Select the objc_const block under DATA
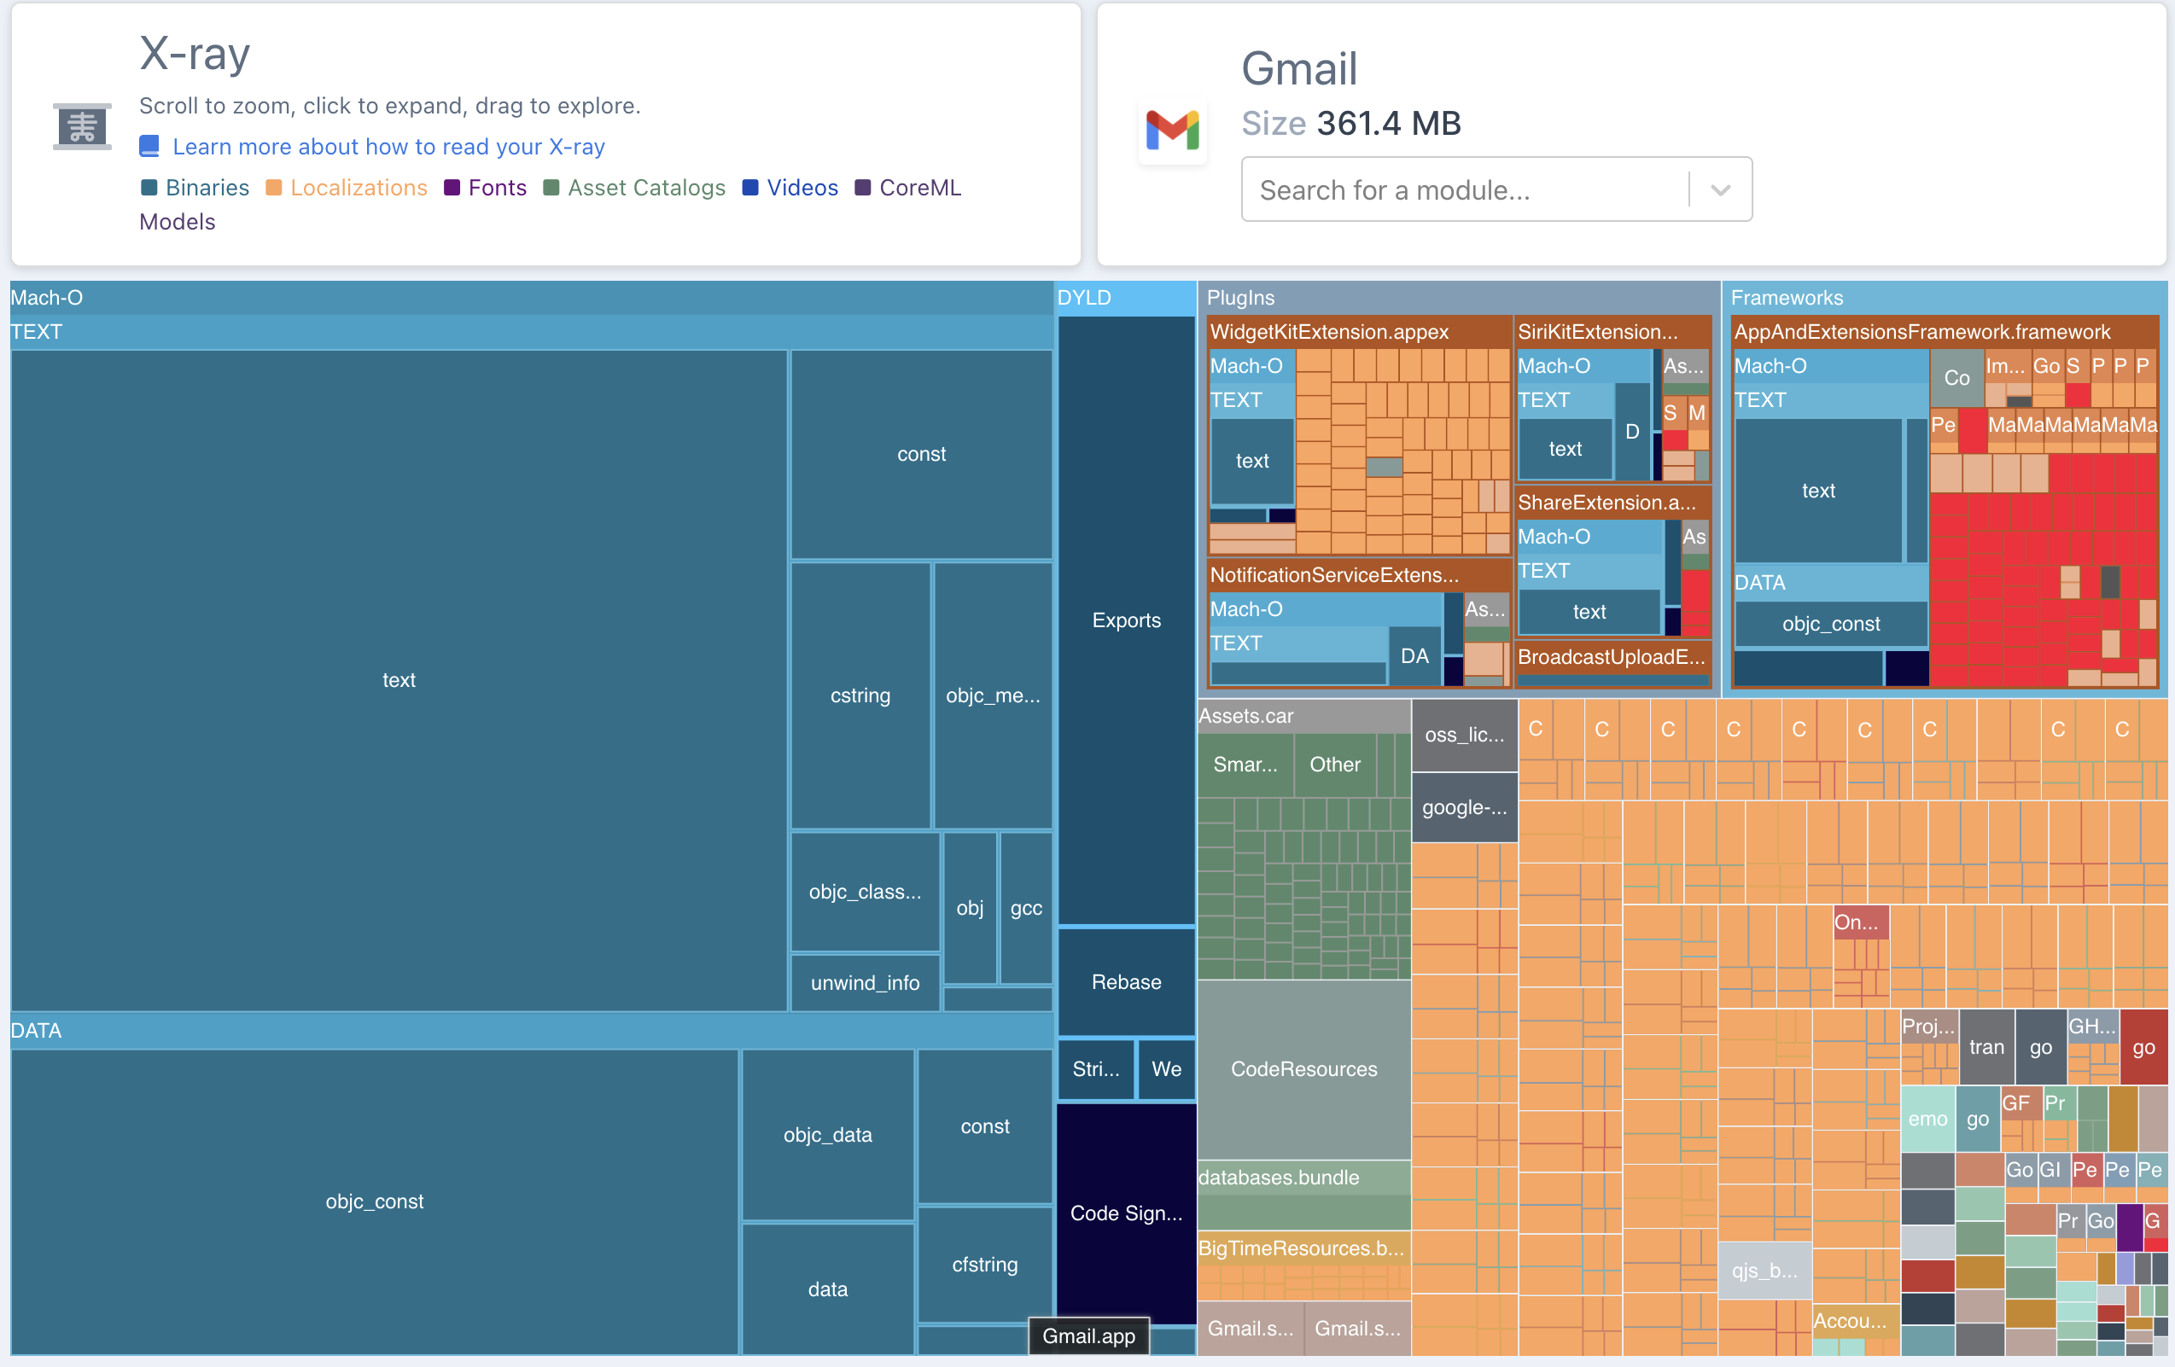 pos(374,1201)
